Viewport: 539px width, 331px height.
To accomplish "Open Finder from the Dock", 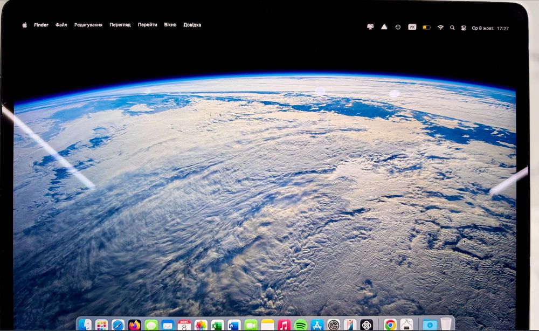I will (x=85, y=325).
